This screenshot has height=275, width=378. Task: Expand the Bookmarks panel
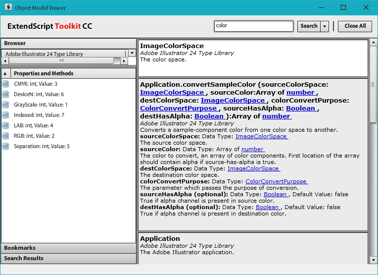tap(68, 248)
